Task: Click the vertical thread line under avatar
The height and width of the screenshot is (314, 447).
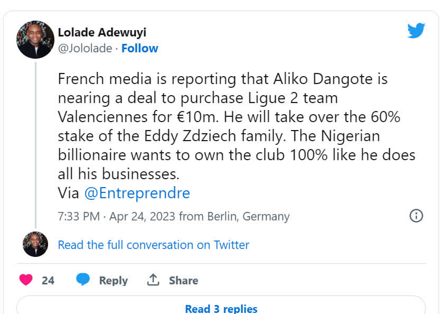Action: [35, 143]
